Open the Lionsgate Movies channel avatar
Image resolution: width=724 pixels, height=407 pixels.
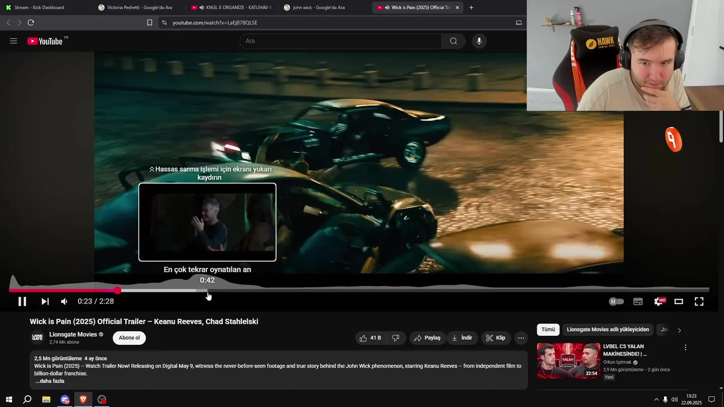click(37, 337)
